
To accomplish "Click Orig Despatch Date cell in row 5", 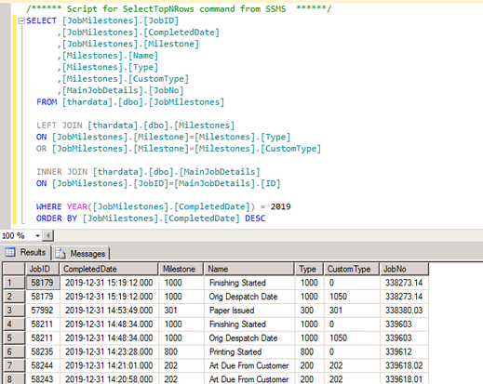I will click(249, 338).
